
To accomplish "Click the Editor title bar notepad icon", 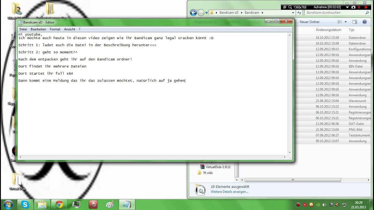I will 20,22.
